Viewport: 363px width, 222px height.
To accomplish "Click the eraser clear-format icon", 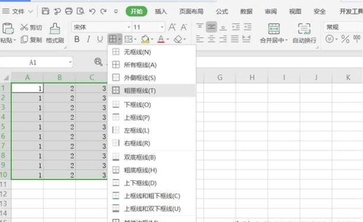I will 178,39.
